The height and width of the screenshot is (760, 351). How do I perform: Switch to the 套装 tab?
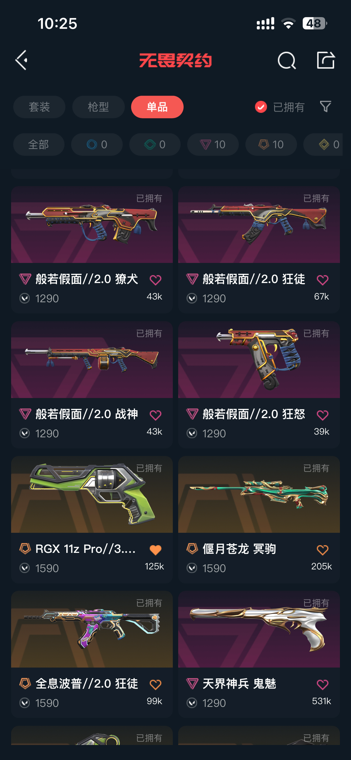tap(39, 107)
